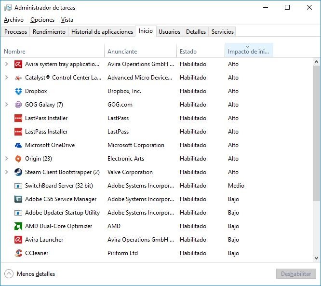Expand the Steam Client Bootstrapper (2) group

click(x=7, y=172)
